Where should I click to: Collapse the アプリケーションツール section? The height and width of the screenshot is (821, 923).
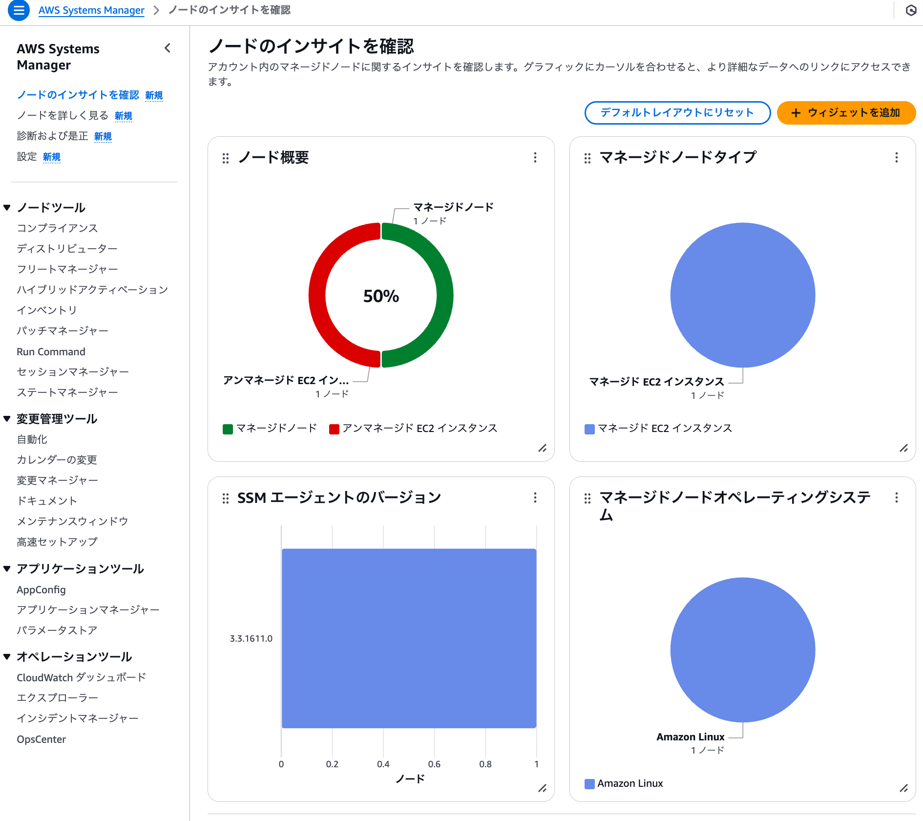click(x=7, y=569)
